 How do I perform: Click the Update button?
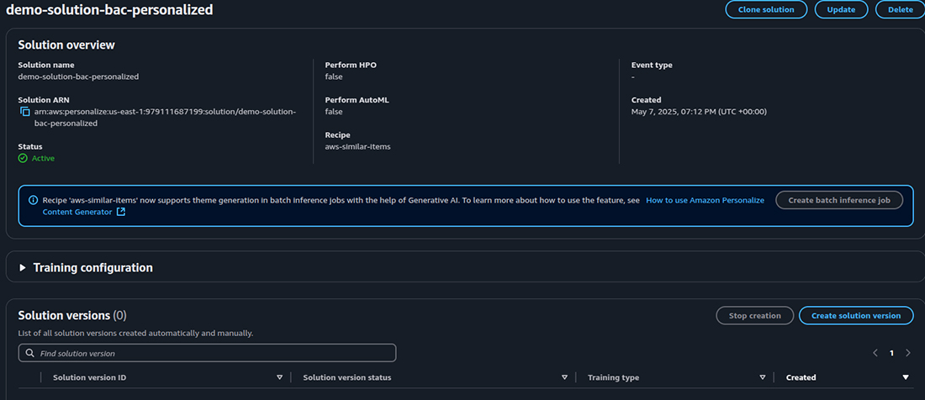[x=841, y=9]
